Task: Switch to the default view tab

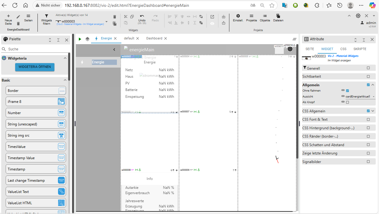Action: tap(129, 38)
